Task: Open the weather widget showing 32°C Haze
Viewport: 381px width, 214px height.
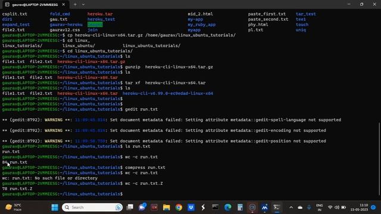Action: pos(14,207)
